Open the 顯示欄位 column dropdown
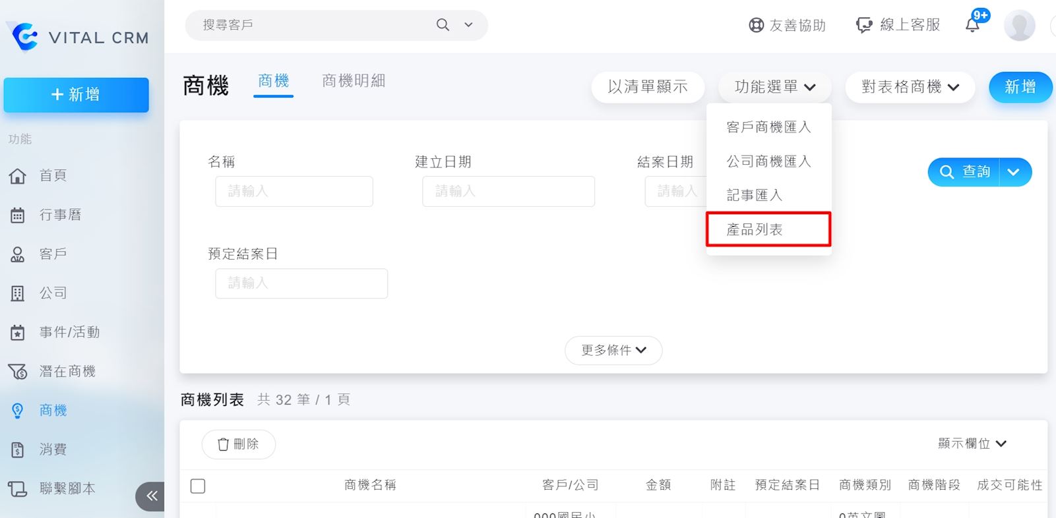Image resolution: width=1056 pixels, height=518 pixels. click(972, 444)
